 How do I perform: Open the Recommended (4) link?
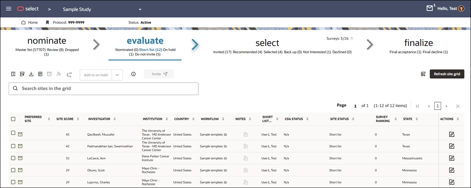click(x=248, y=52)
